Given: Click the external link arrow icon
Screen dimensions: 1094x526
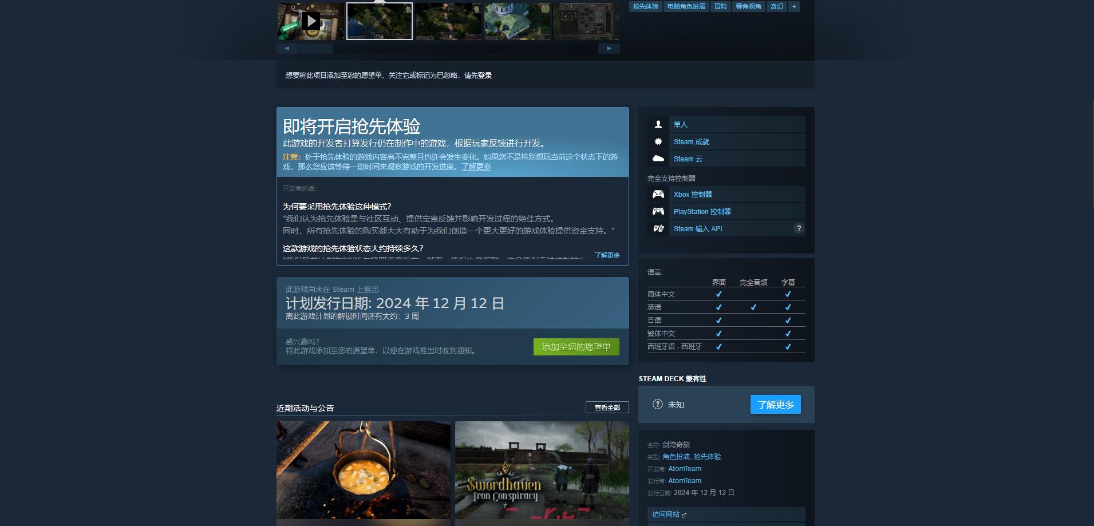Looking at the screenshot, I should (x=684, y=515).
